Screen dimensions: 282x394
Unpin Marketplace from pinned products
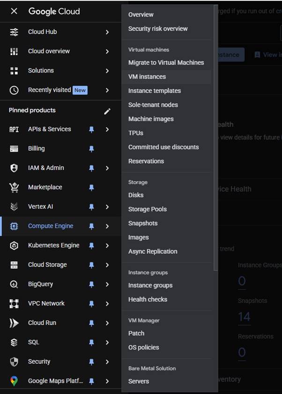click(91, 187)
